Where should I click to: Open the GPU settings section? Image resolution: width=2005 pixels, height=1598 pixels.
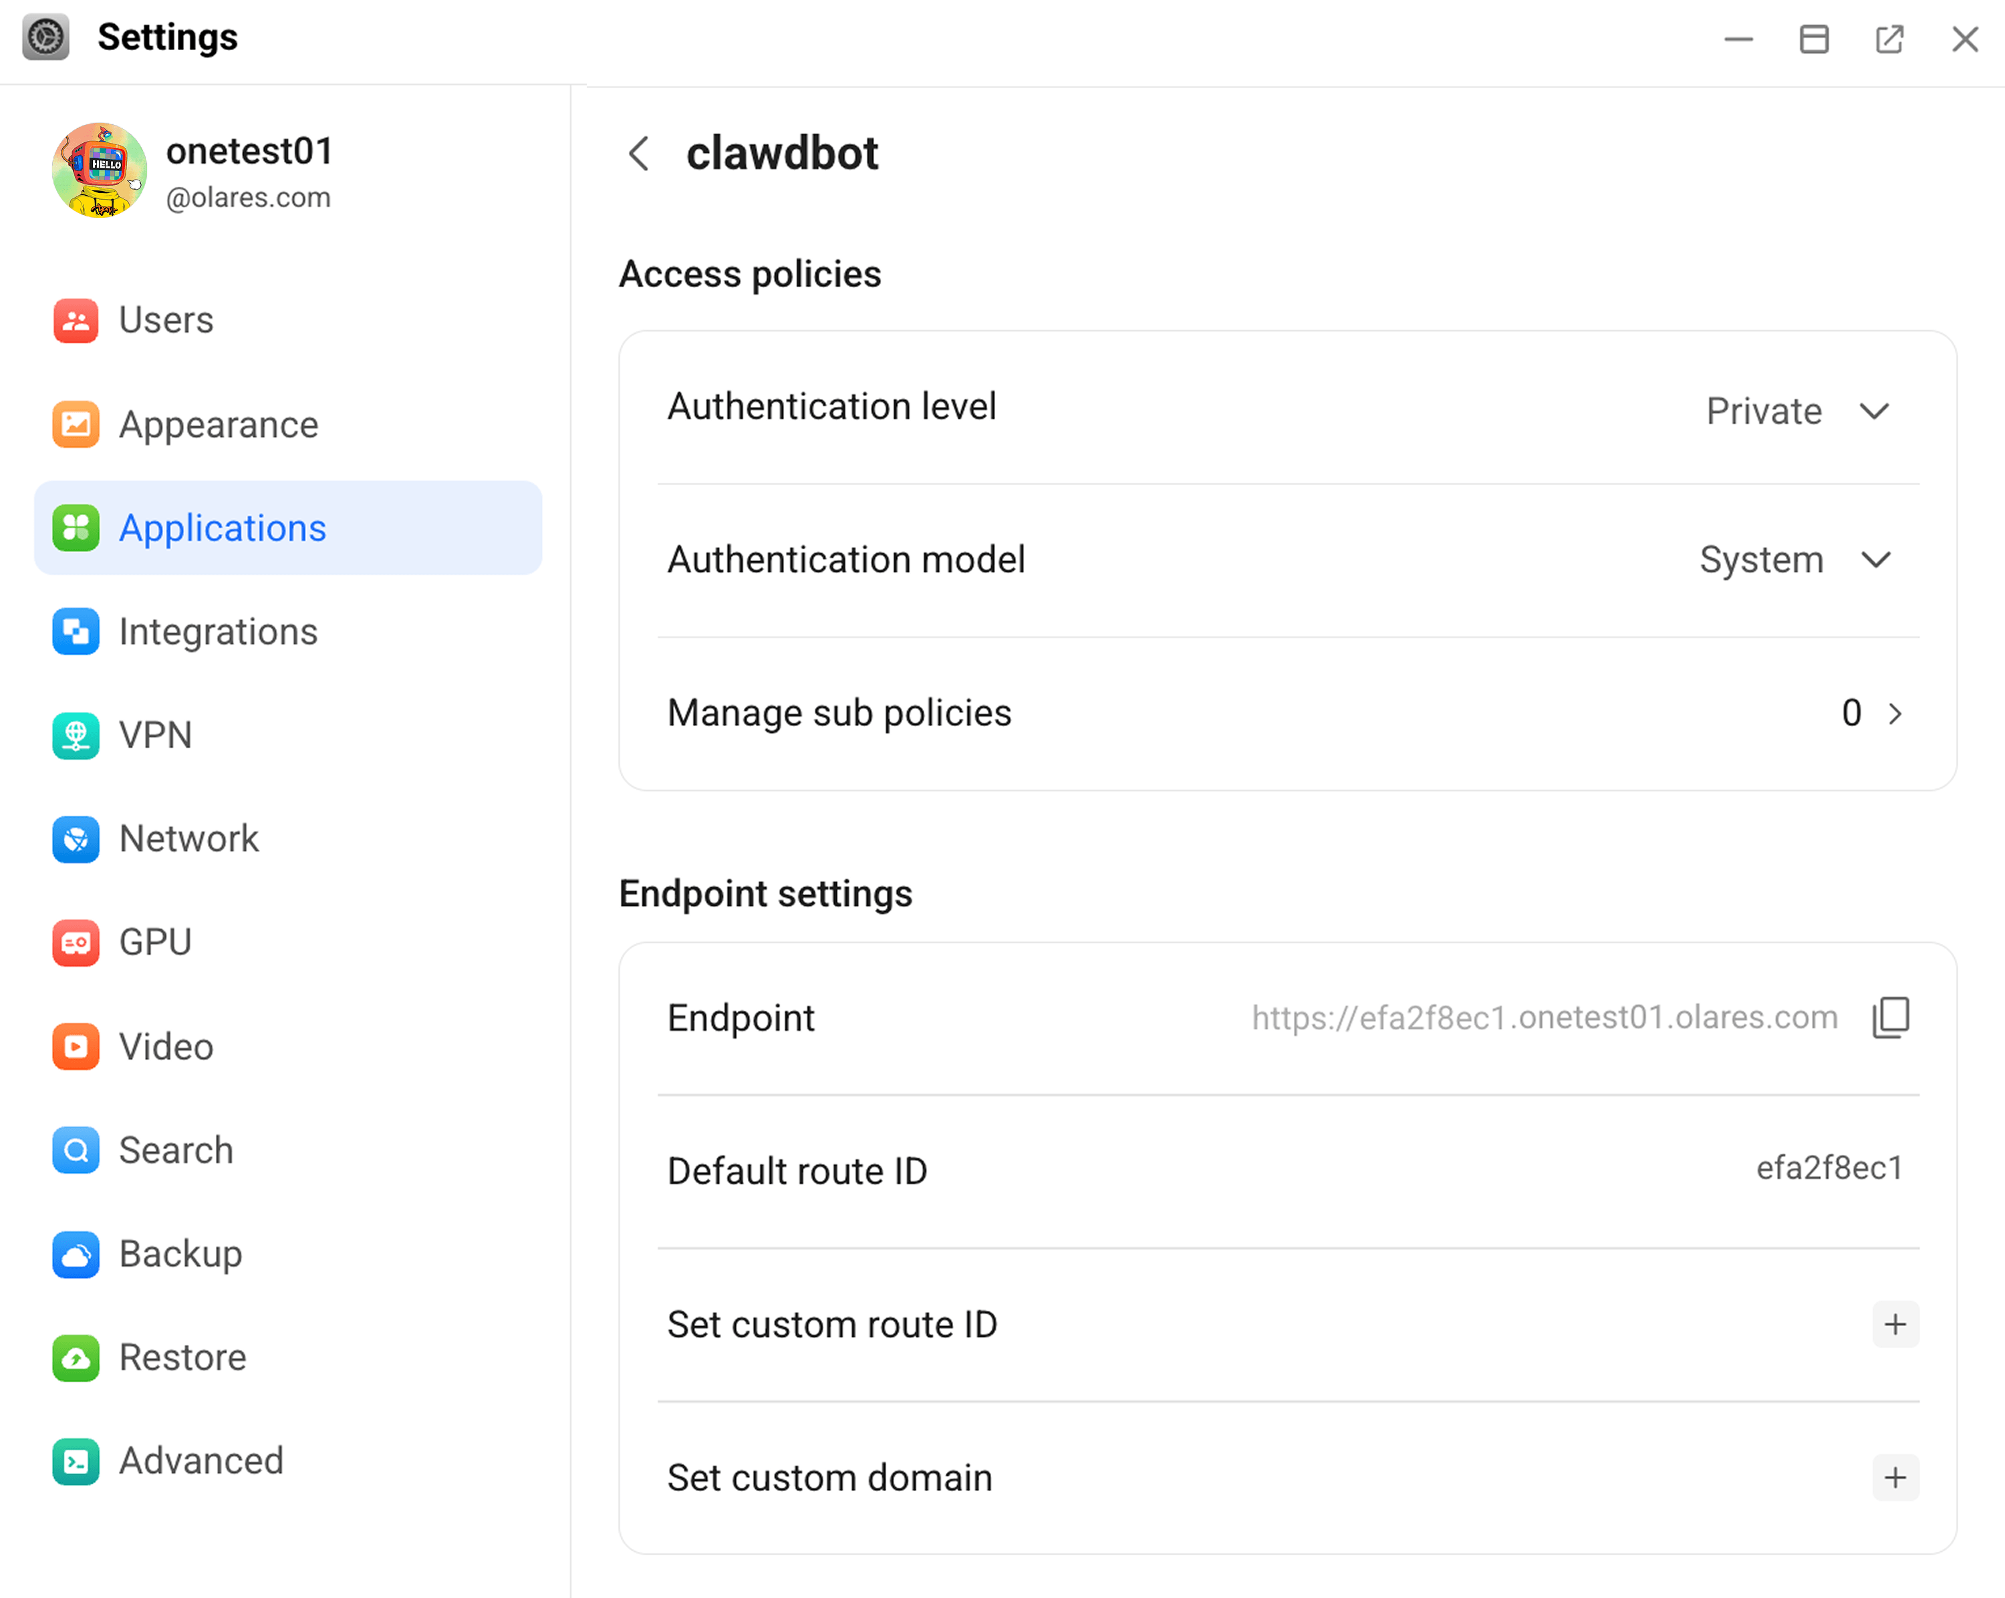[154, 942]
